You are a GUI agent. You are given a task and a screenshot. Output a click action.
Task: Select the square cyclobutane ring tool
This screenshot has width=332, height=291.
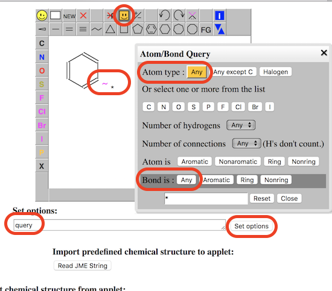point(124,29)
